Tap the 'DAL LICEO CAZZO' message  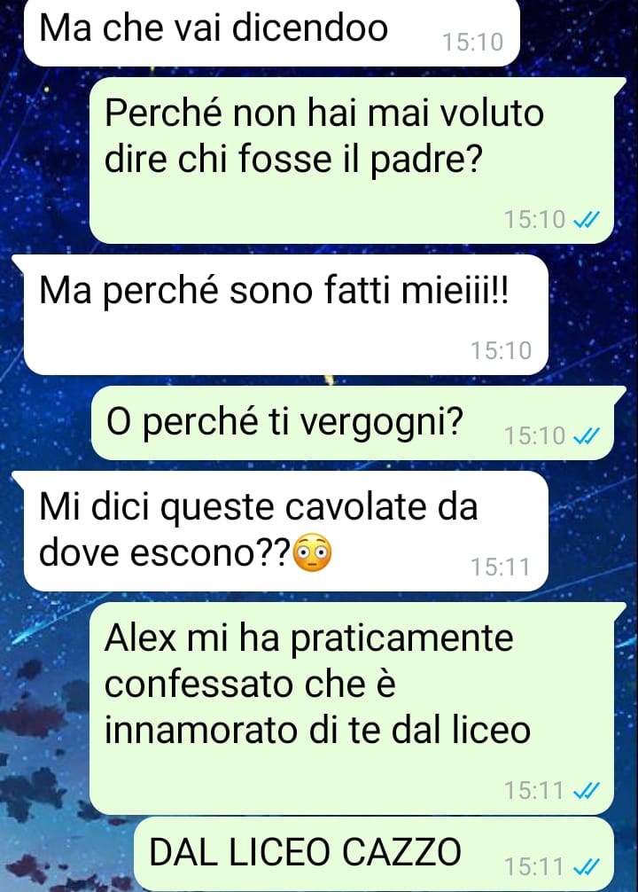point(374,855)
